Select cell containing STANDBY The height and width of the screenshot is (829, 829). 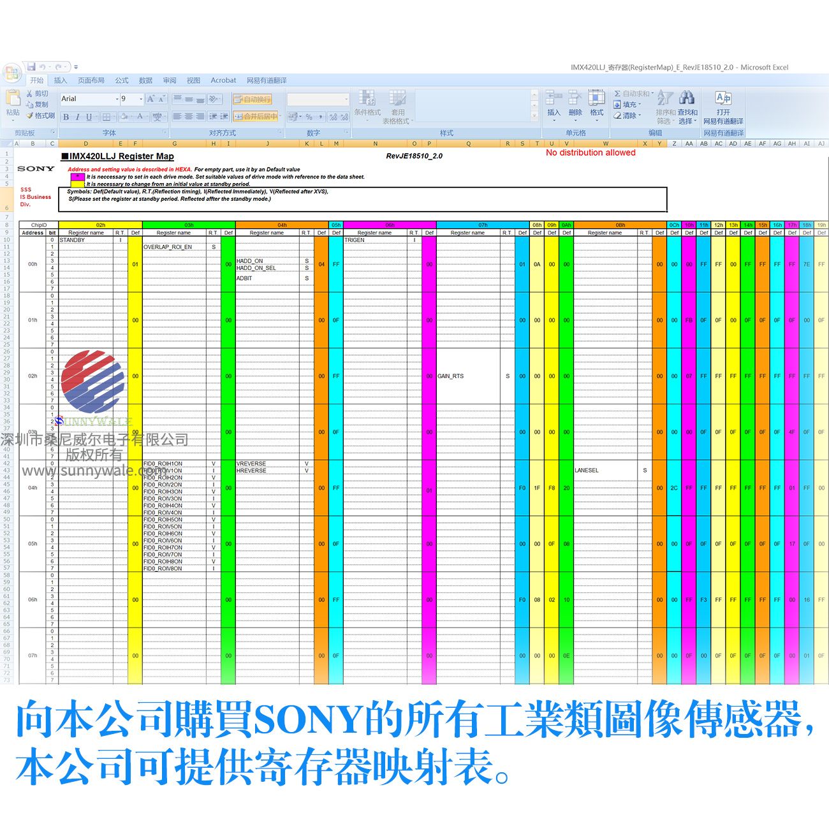85,240
